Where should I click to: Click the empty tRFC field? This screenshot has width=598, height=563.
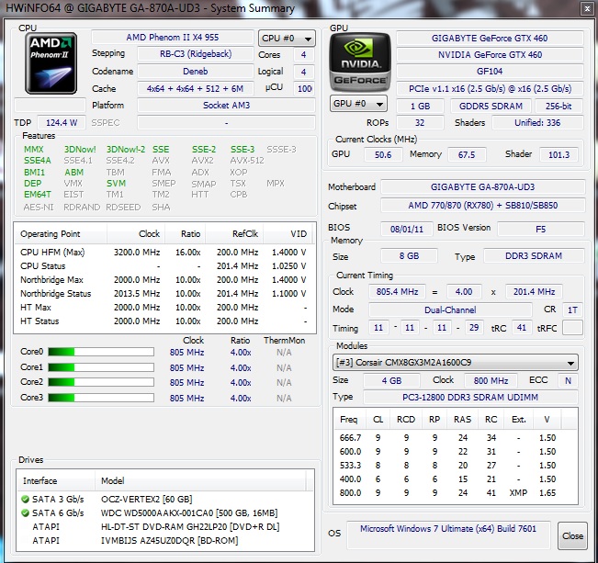click(x=572, y=328)
